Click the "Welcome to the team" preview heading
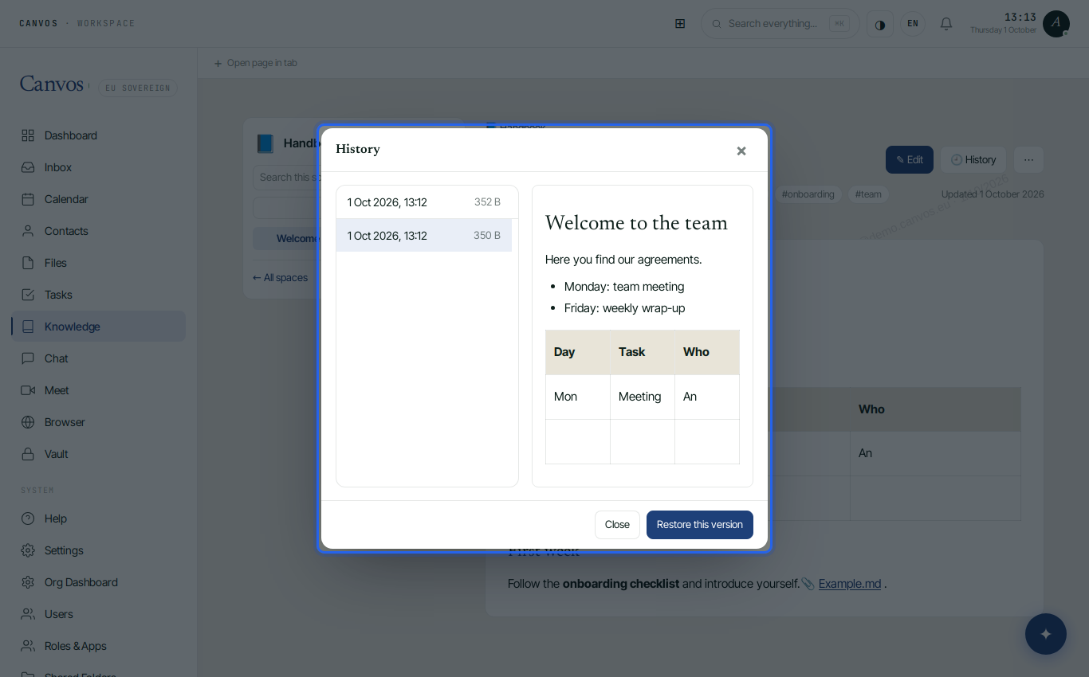Image resolution: width=1089 pixels, height=677 pixels. 636,223
